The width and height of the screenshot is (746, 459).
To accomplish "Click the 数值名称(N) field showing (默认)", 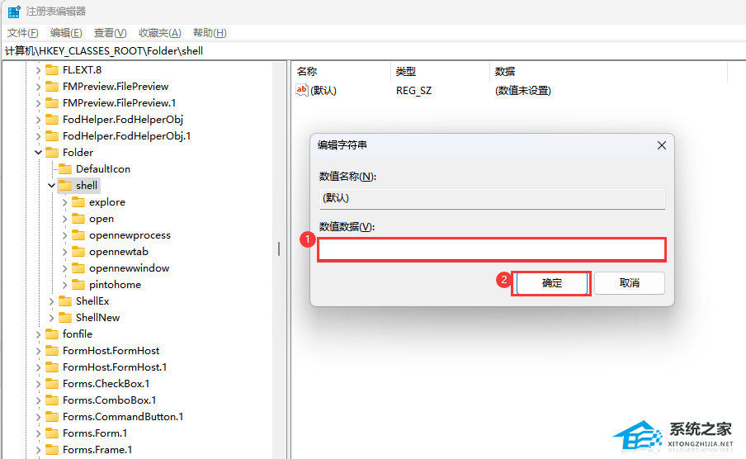I will (x=492, y=199).
